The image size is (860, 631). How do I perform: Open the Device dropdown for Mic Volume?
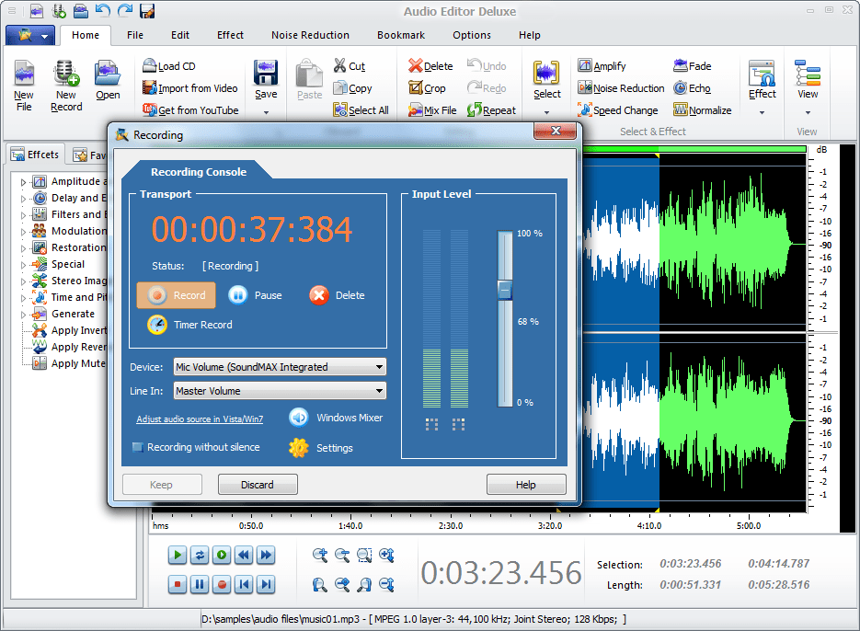pos(379,367)
